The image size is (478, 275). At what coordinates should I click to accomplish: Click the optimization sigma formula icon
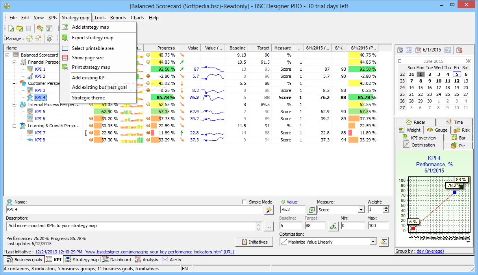[384, 242]
